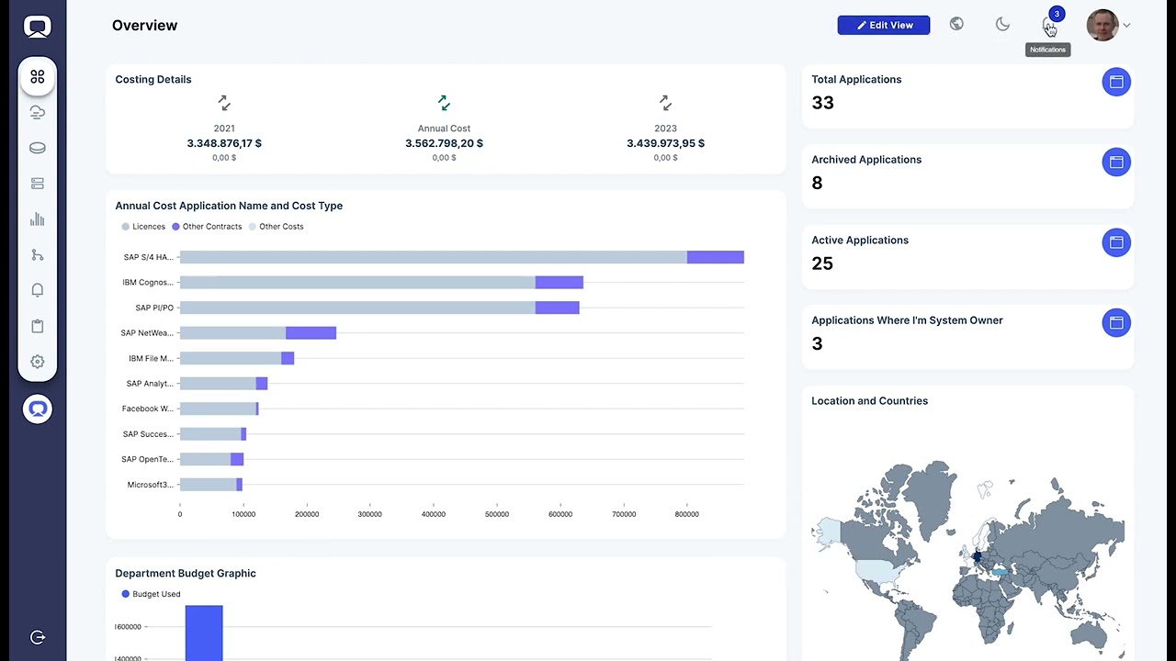Open the dashboard grid icon in sidebar

[38, 77]
